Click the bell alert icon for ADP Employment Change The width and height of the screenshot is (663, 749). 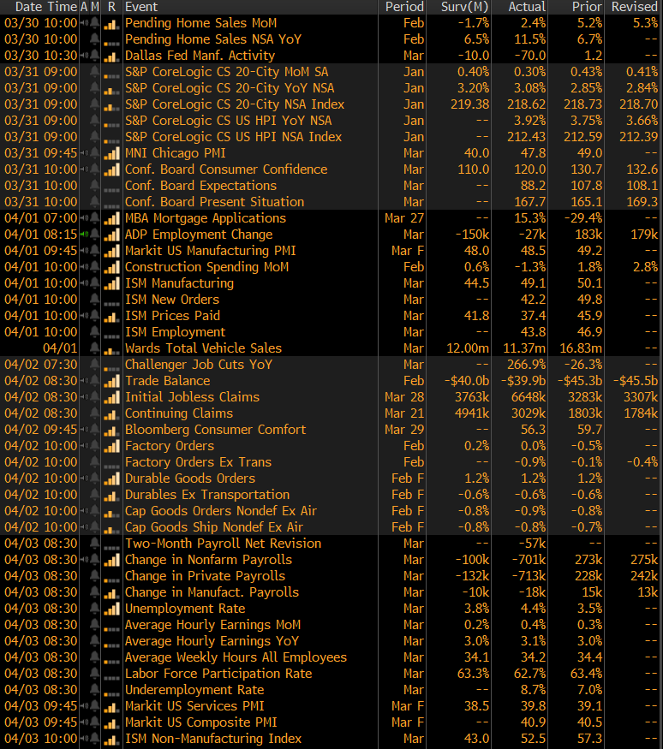pyautogui.click(x=94, y=235)
